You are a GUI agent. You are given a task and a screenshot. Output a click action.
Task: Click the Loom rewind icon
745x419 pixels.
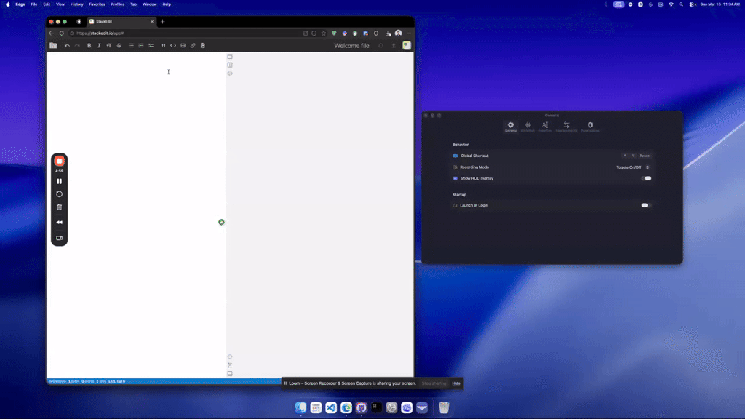(x=60, y=223)
